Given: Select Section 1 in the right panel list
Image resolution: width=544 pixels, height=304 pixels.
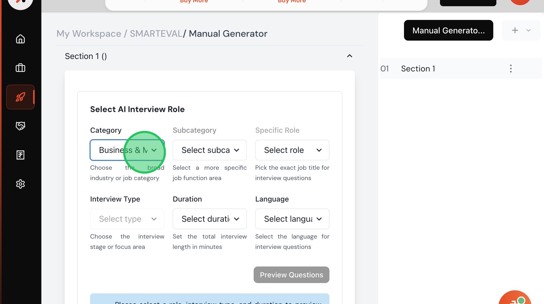Looking at the screenshot, I should coord(418,69).
